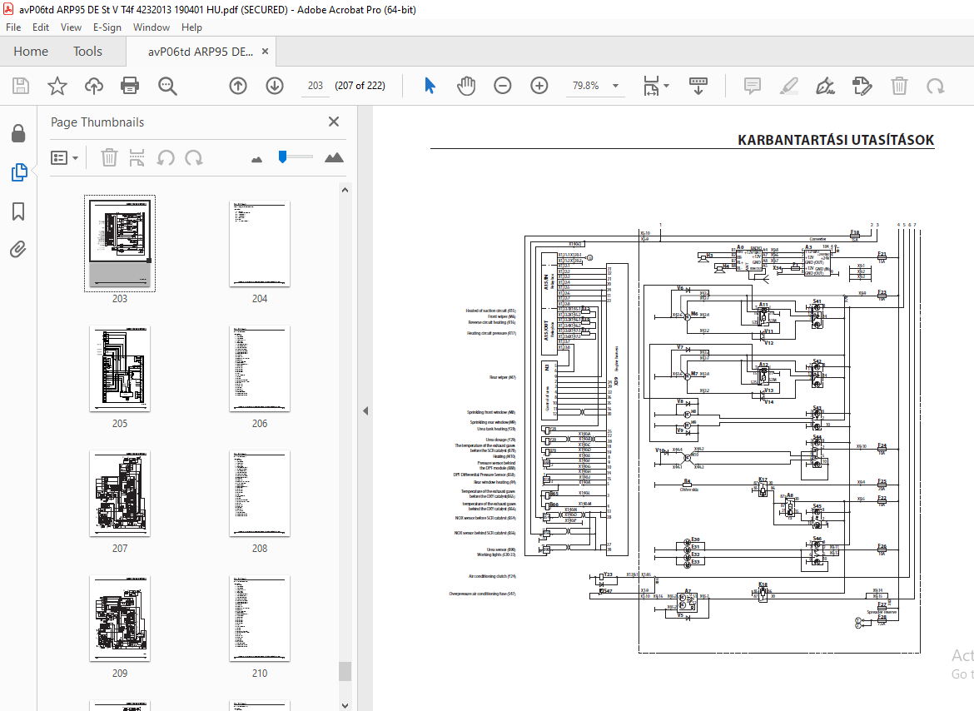Go to previous page arrow

[238, 86]
